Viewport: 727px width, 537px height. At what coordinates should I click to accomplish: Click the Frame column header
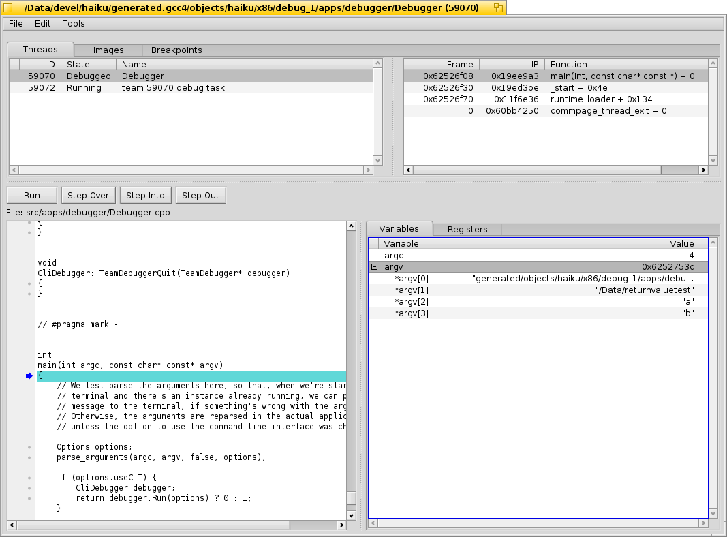446,64
